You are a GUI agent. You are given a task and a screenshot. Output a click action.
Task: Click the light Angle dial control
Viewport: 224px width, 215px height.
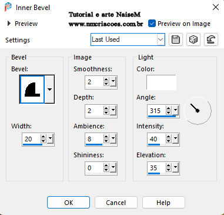[198, 111]
